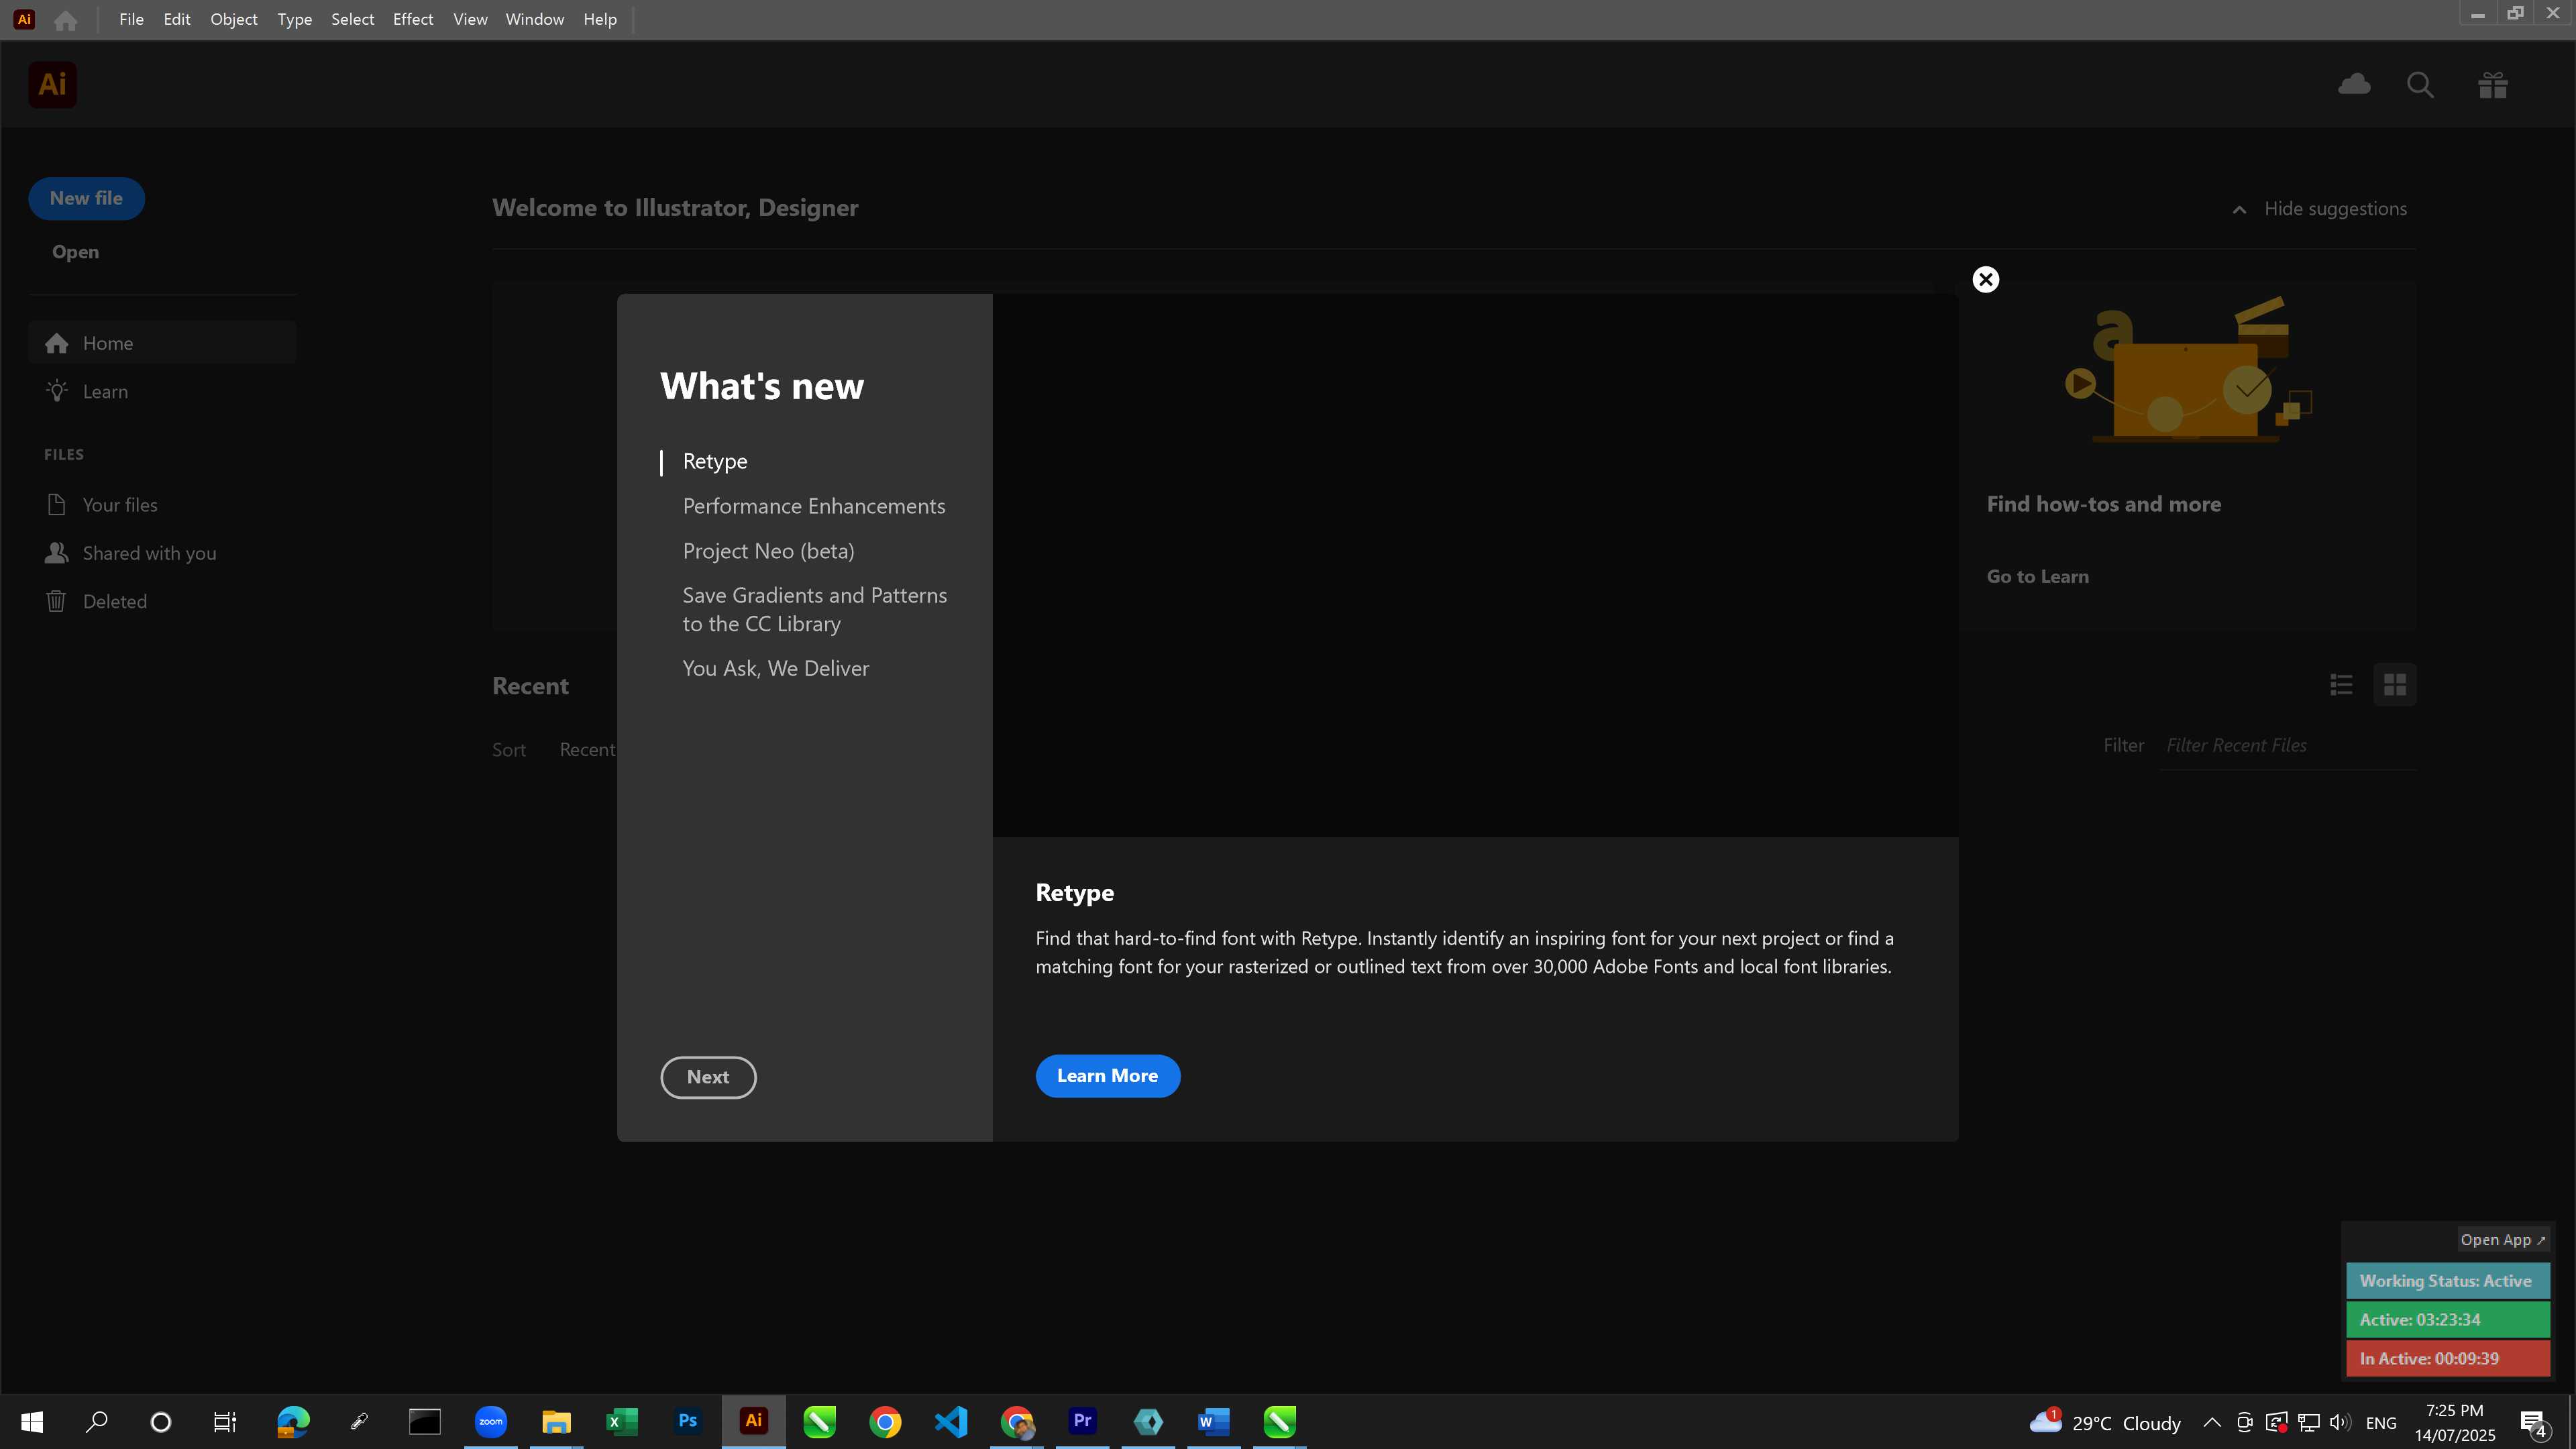Open Cortana circle icon on taskbar
Screen dimensions: 2576x1449
point(160,1422)
